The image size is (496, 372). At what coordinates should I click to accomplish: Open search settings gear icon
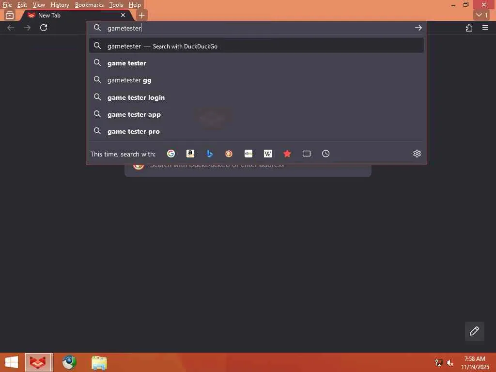(417, 154)
